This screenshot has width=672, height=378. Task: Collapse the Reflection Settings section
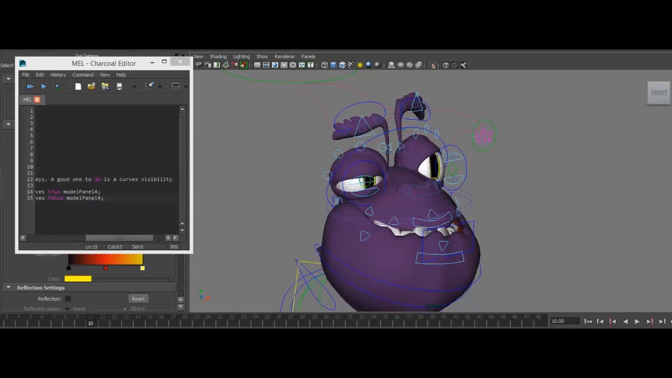tap(8, 288)
